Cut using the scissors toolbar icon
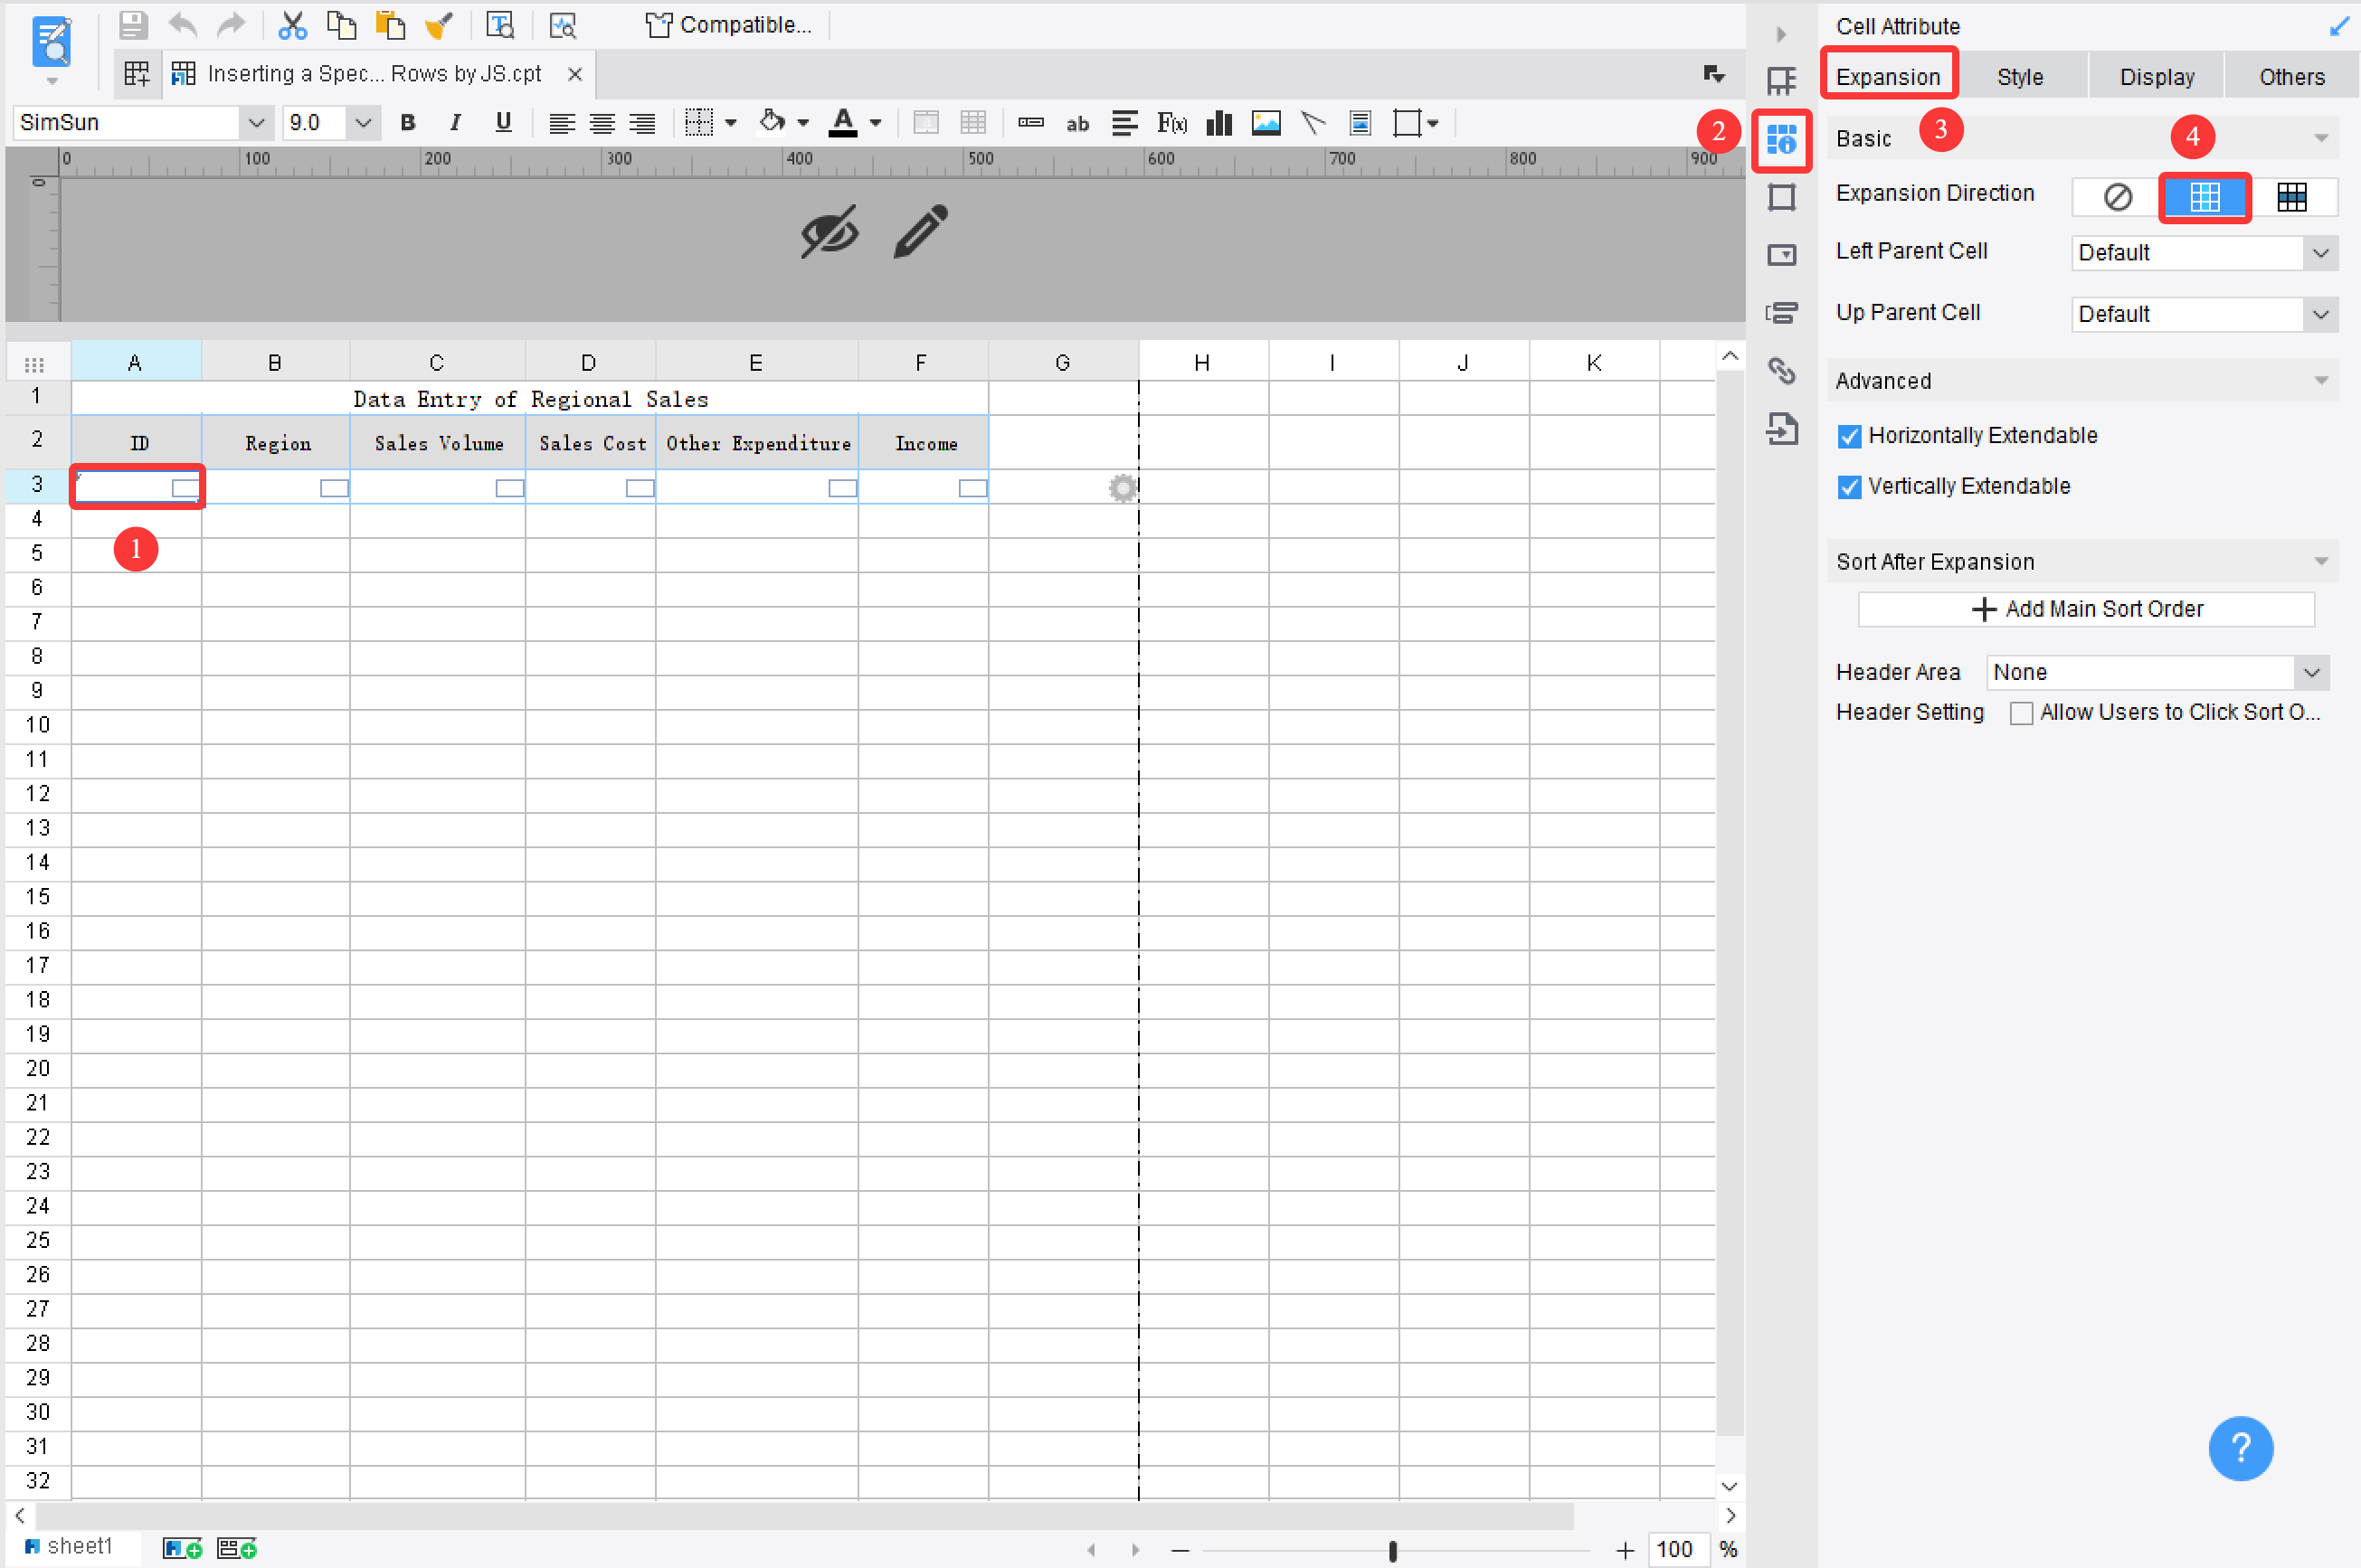The width and height of the screenshot is (2361, 1568). (x=293, y=25)
